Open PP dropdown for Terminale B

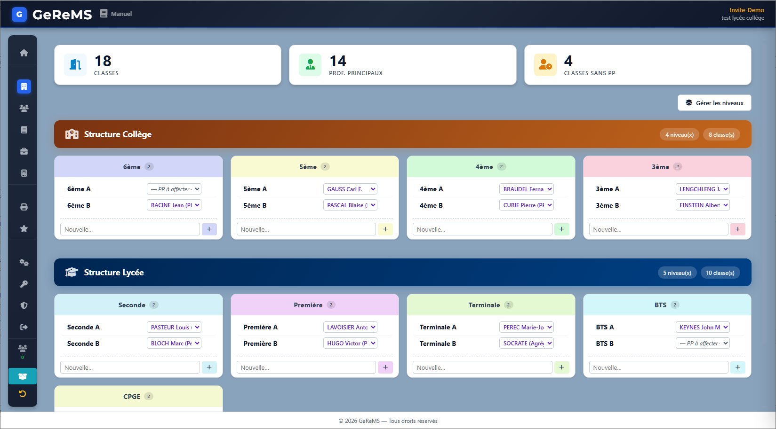[x=527, y=343]
